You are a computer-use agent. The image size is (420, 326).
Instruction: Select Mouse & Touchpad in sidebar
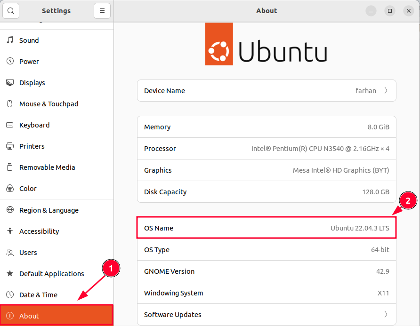[x=57, y=103]
